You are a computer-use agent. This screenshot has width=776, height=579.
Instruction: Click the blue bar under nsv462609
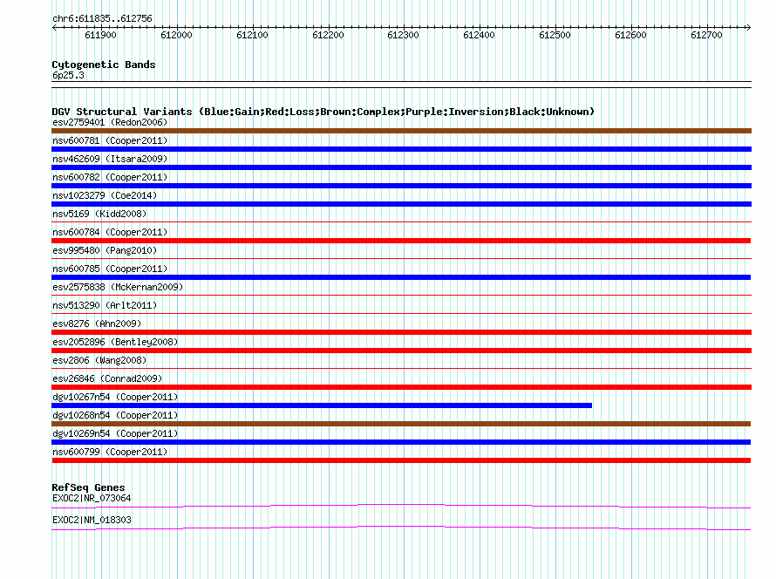pyautogui.click(x=401, y=167)
